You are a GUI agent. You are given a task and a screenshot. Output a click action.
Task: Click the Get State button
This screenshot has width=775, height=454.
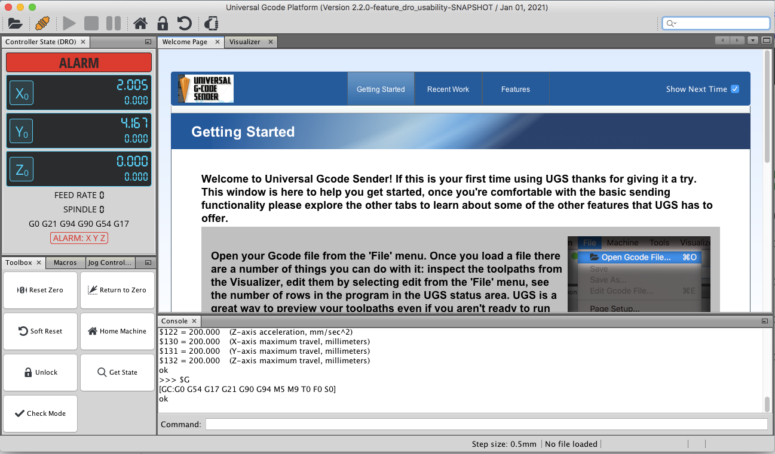click(x=117, y=372)
